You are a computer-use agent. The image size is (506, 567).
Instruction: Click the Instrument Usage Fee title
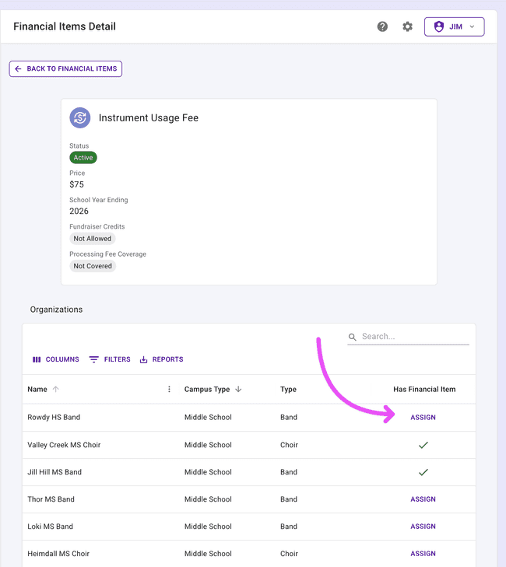(x=149, y=118)
